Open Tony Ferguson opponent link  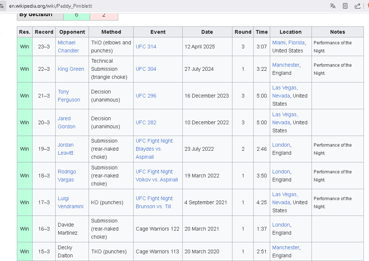[x=69, y=96]
